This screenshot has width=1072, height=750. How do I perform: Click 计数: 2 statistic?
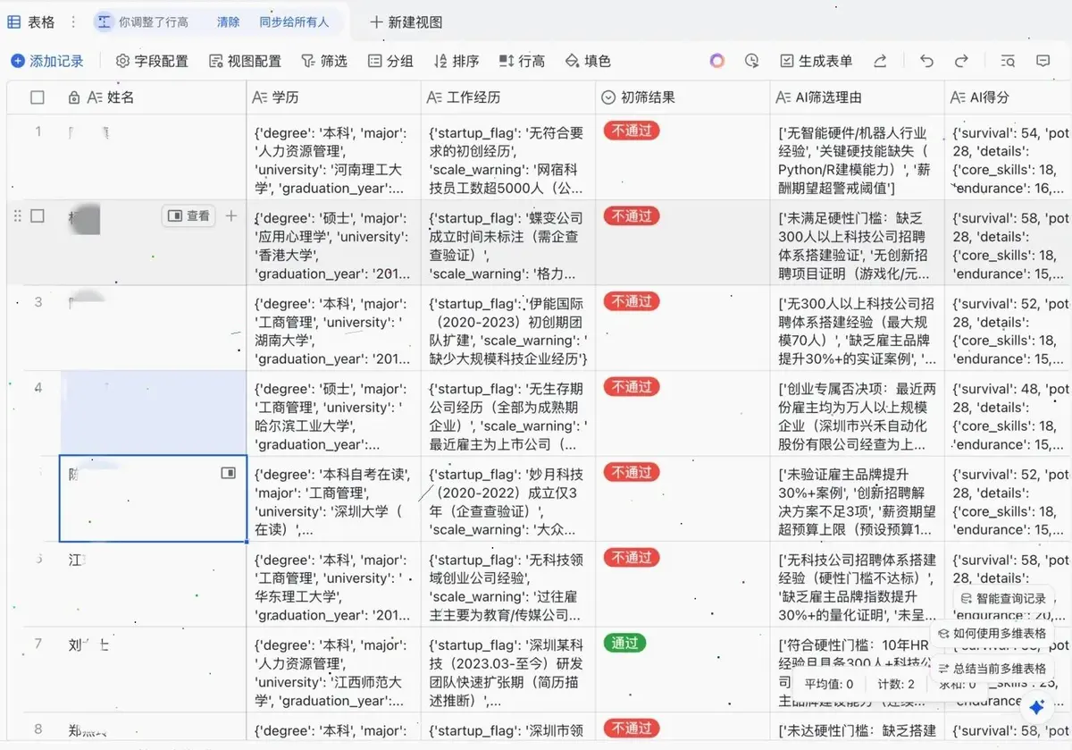pyautogui.click(x=895, y=684)
